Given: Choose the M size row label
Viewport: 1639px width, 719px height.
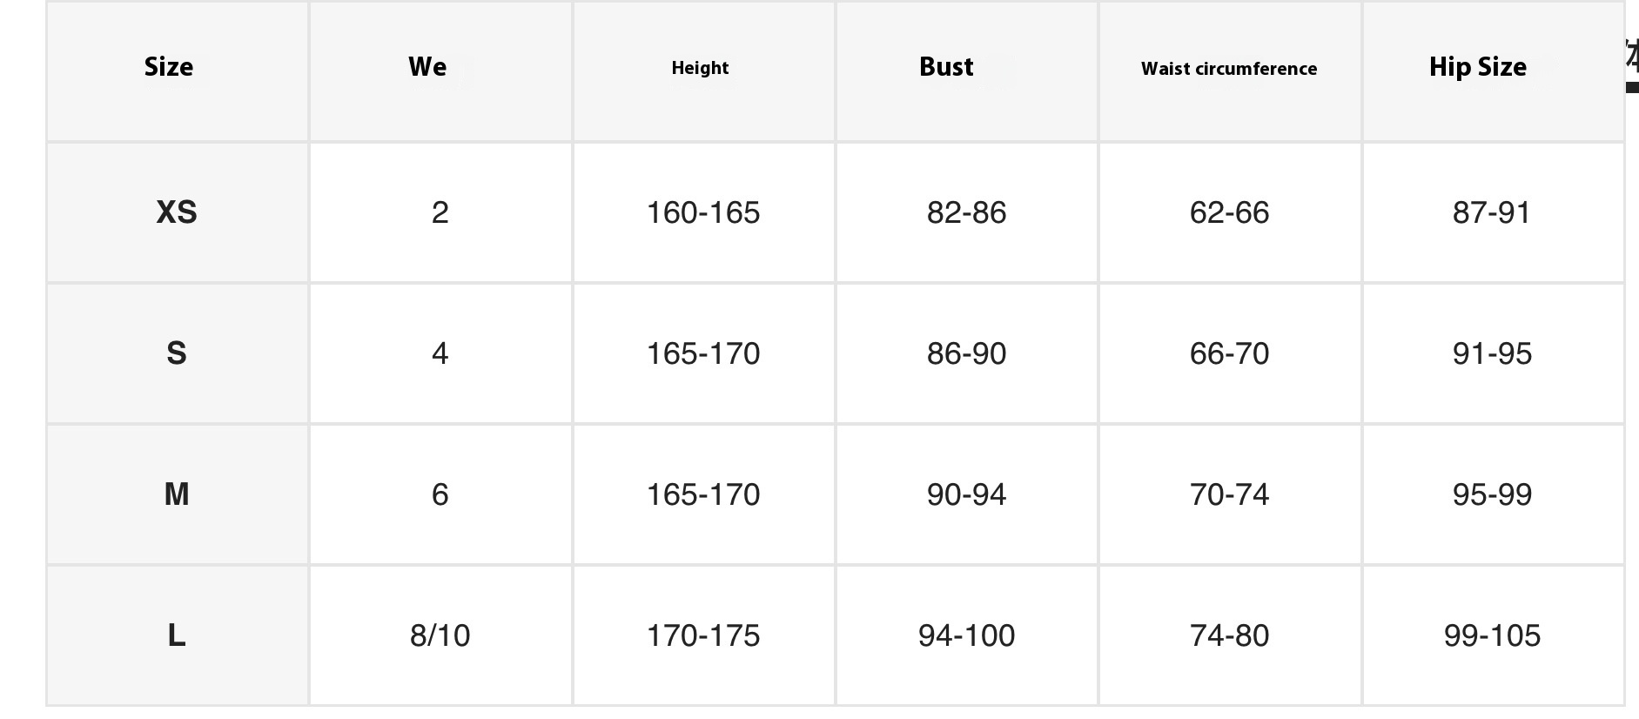Looking at the screenshot, I should tap(177, 494).
